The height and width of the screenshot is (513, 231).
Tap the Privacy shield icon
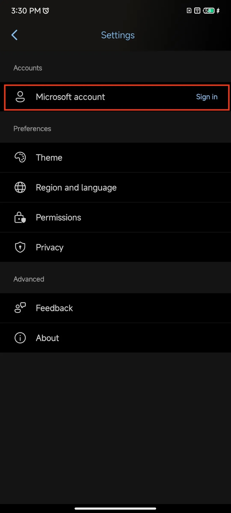20,247
